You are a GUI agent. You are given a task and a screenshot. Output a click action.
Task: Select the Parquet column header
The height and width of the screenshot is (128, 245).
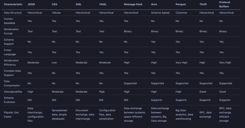pos(181,4)
